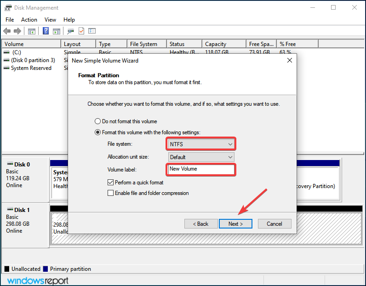
Task: Click the Cancel button in wizard
Action: [274, 223]
